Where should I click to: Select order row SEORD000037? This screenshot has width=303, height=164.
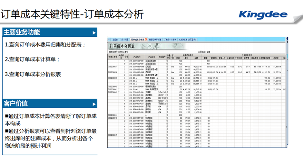click(x=112, y=67)
